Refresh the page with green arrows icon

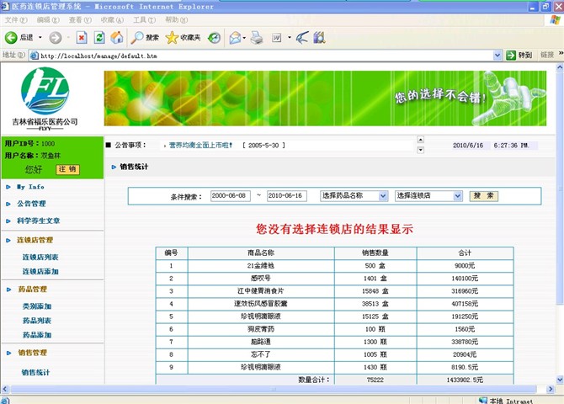pos(99,37)
